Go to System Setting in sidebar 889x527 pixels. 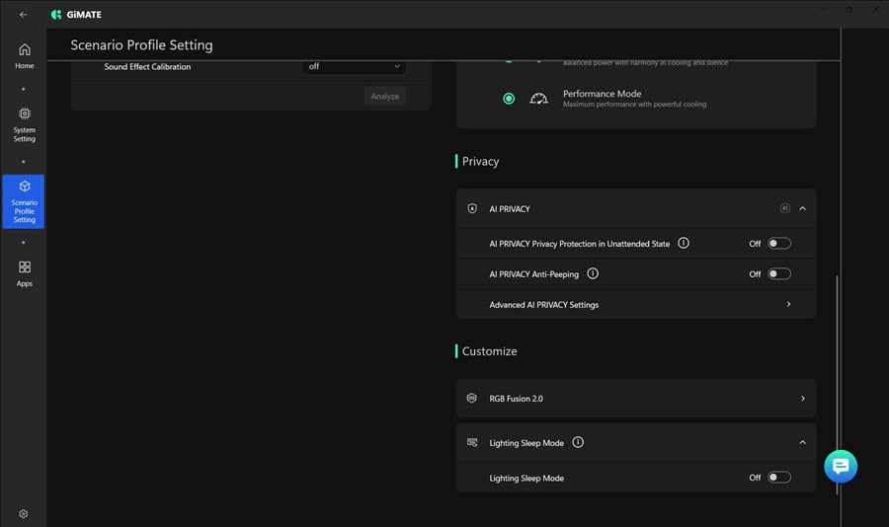click(24, 124)
